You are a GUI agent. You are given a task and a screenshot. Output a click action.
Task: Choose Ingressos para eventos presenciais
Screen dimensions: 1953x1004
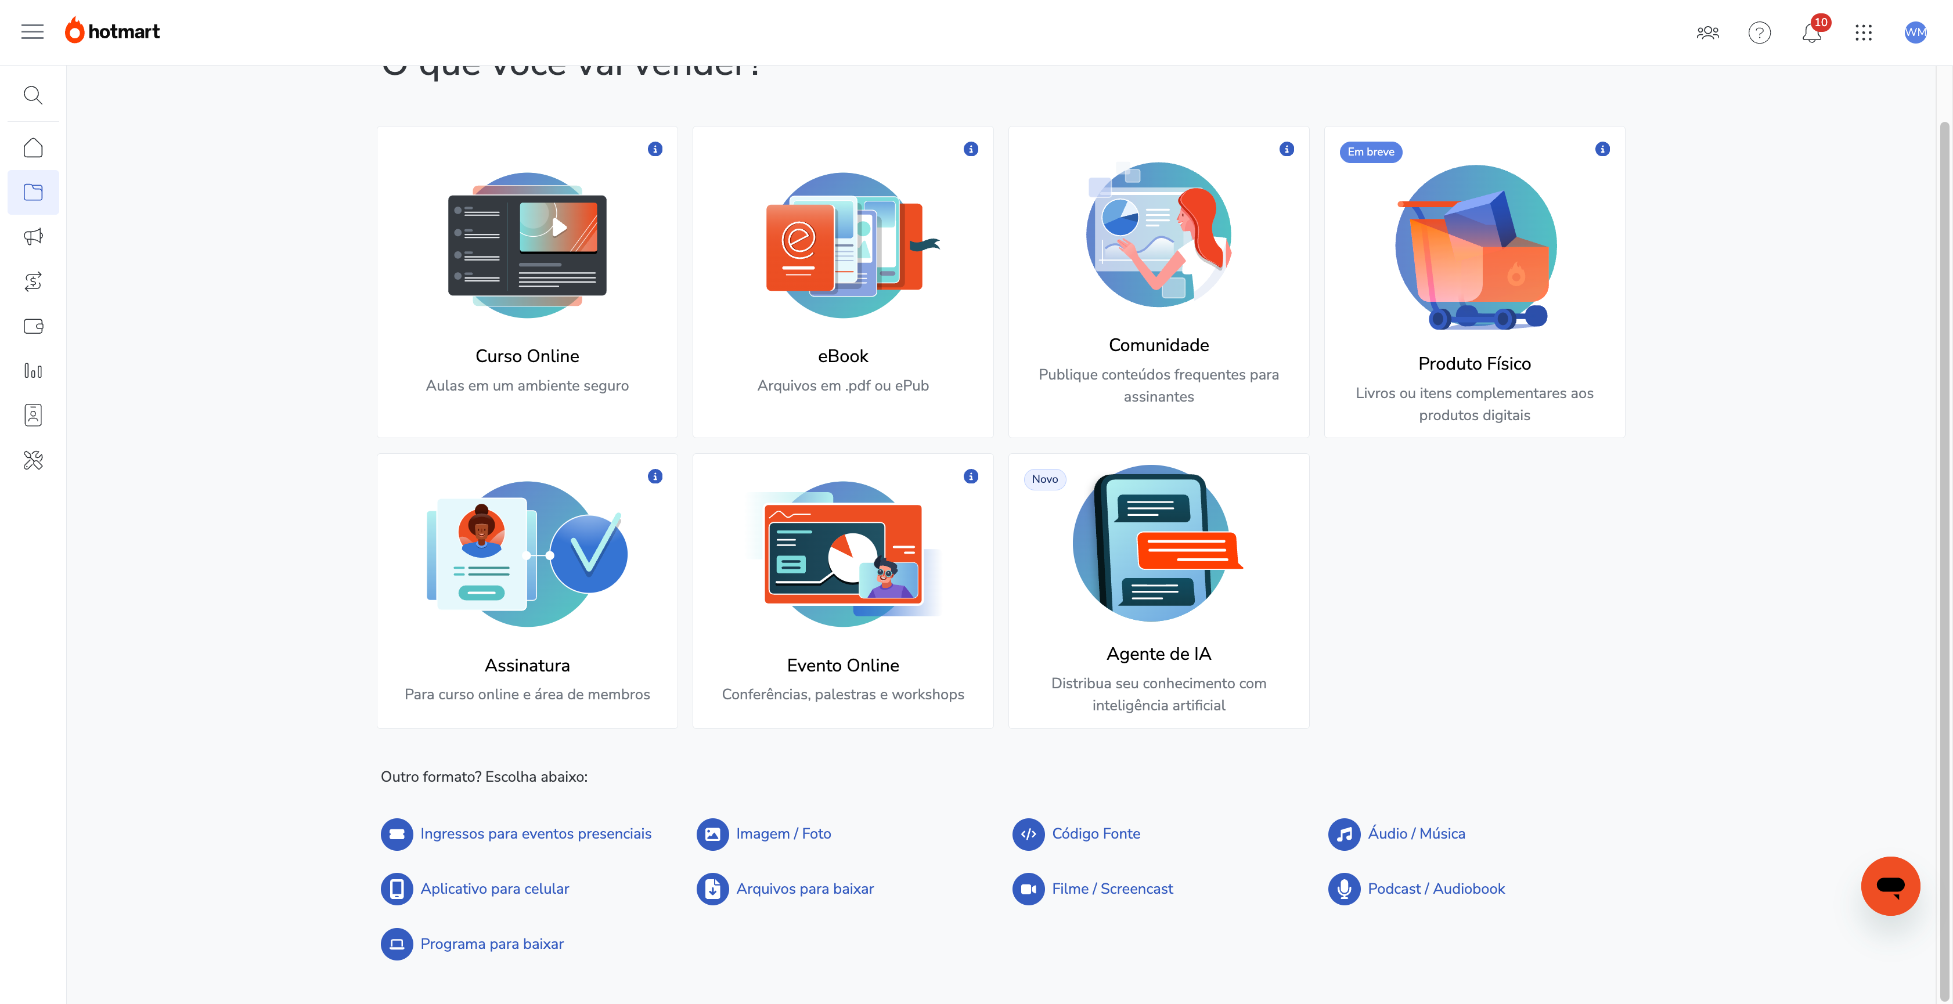click(516, 835)
